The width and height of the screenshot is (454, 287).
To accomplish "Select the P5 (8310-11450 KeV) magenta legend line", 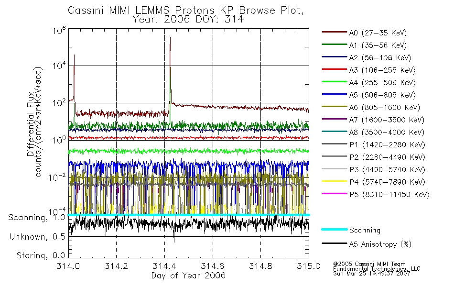I will pos(335,193).
